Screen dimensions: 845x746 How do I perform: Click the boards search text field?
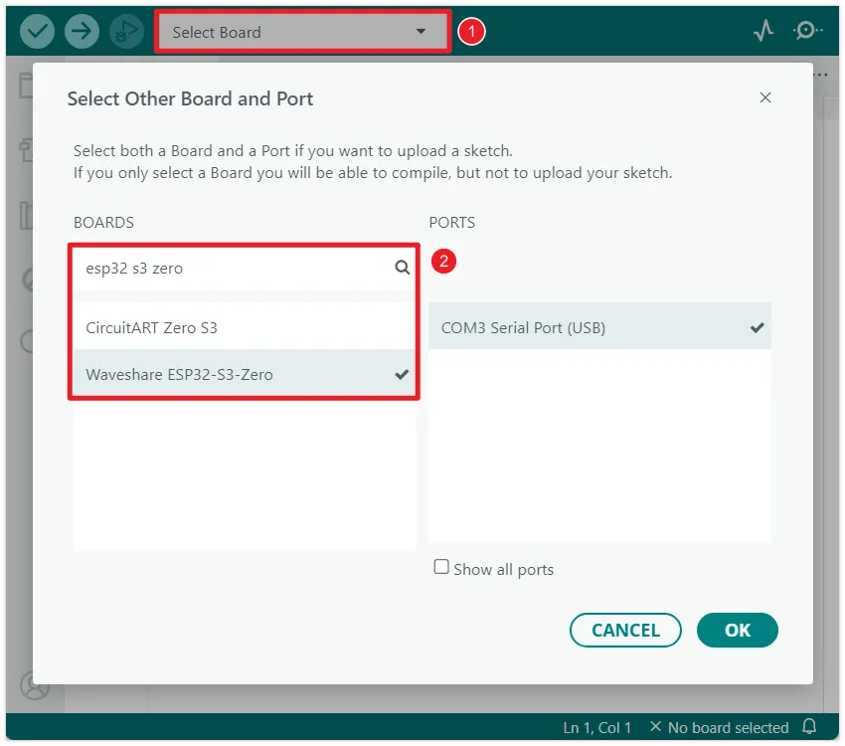234,268
